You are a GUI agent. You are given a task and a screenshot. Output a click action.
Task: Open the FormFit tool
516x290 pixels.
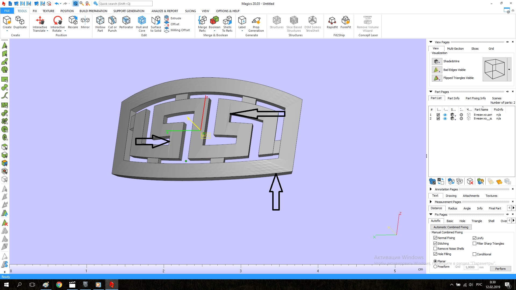click(x=346, y=22)
